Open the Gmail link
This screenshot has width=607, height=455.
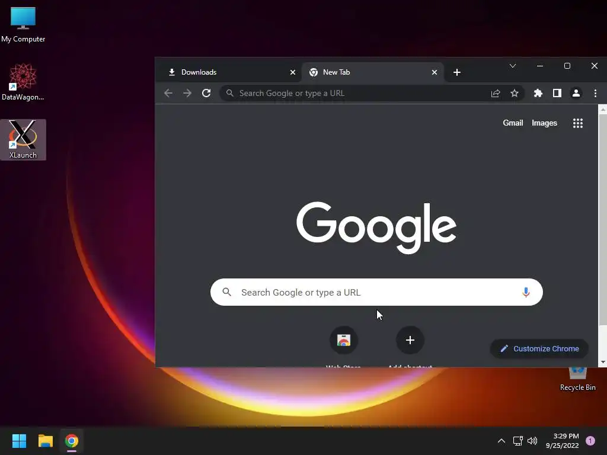click(513, 123)
